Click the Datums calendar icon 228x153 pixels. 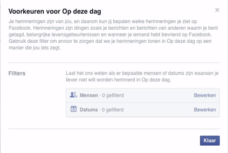point(73,109)
